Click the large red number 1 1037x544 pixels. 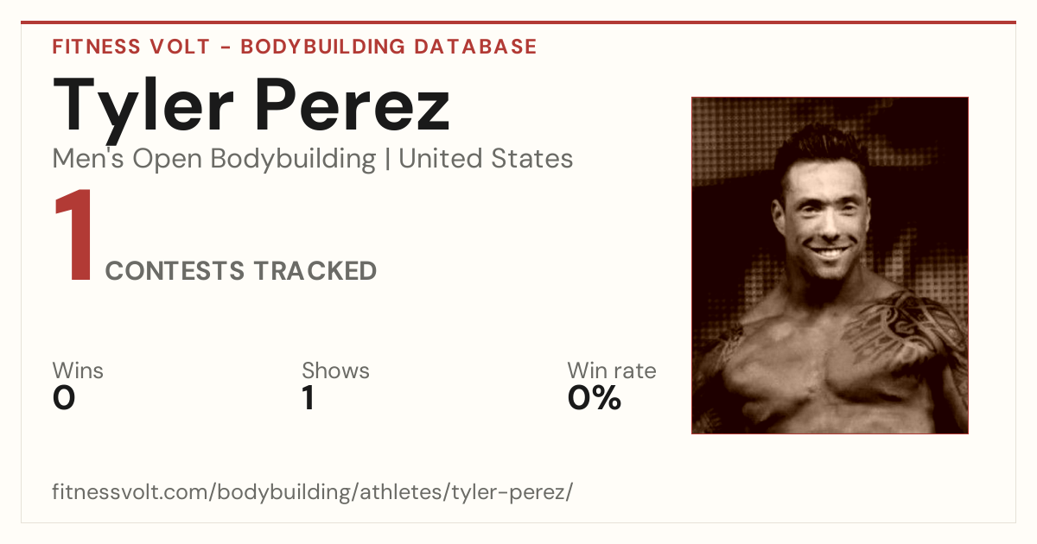tap(73, 237)
